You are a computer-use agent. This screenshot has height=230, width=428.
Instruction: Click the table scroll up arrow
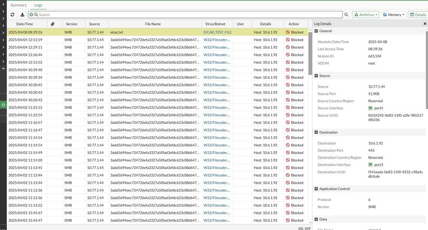(310, 30)
